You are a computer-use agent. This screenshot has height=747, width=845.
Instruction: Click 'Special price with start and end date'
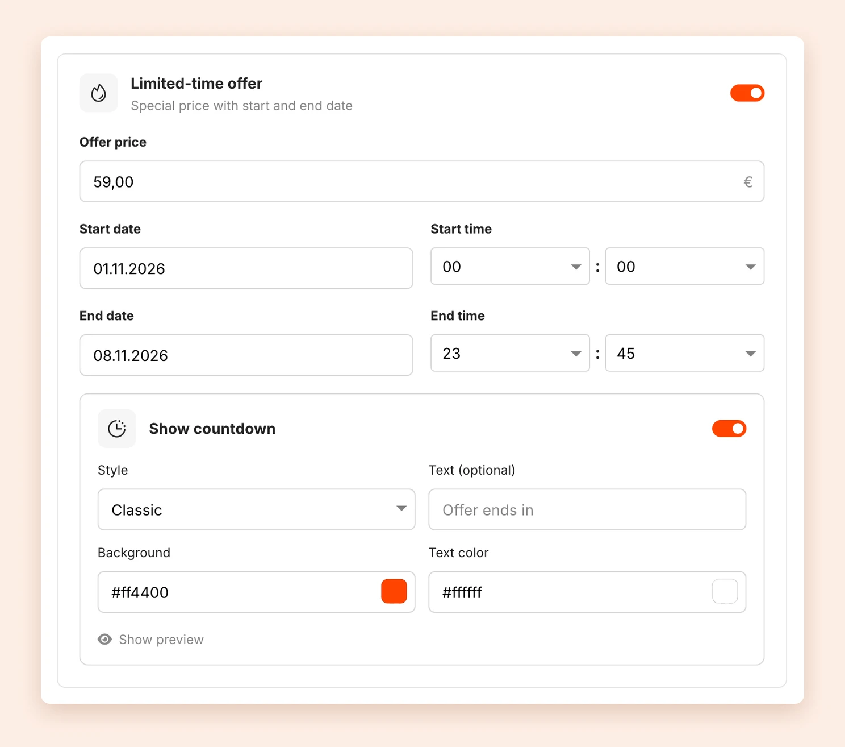click(241, 106)
